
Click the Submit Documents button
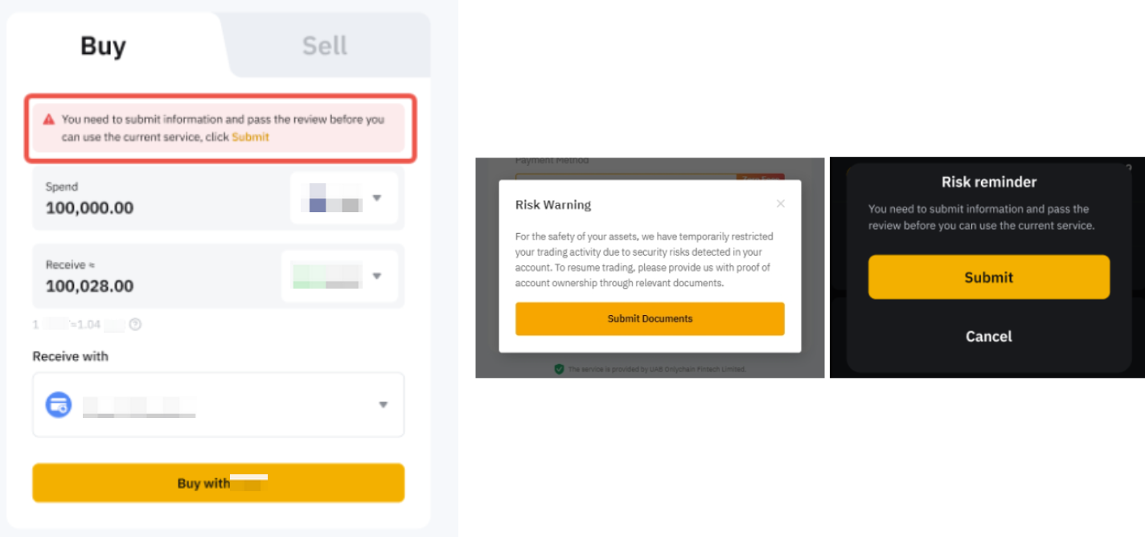pyautogui.click(x=650, y=318)
